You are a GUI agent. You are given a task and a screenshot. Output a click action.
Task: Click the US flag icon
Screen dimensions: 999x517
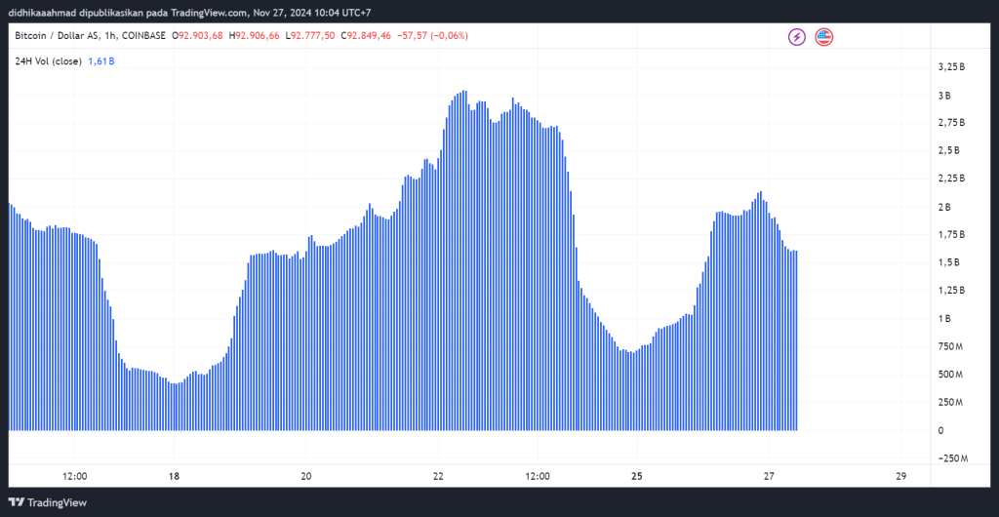(824, 37)
